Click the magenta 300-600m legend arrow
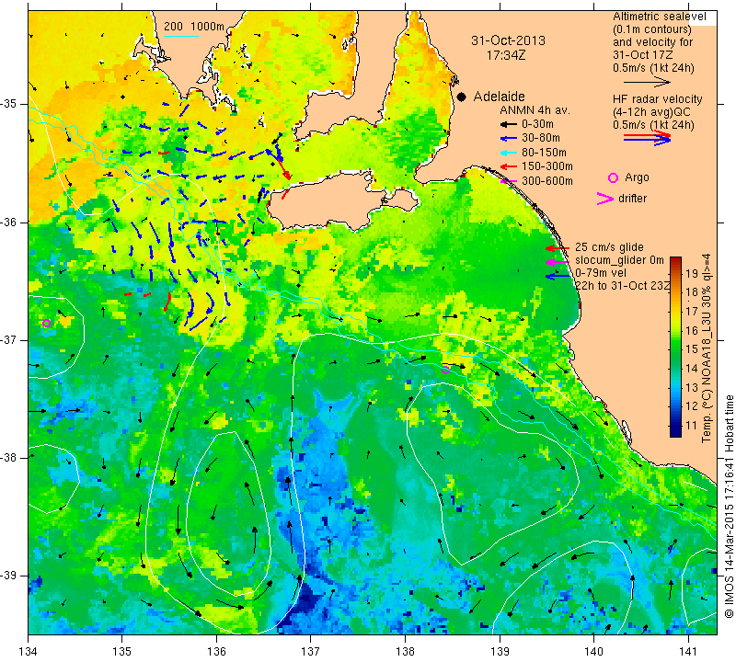The width and height of the screenshot is (736, 662). (x=509, y=181)
